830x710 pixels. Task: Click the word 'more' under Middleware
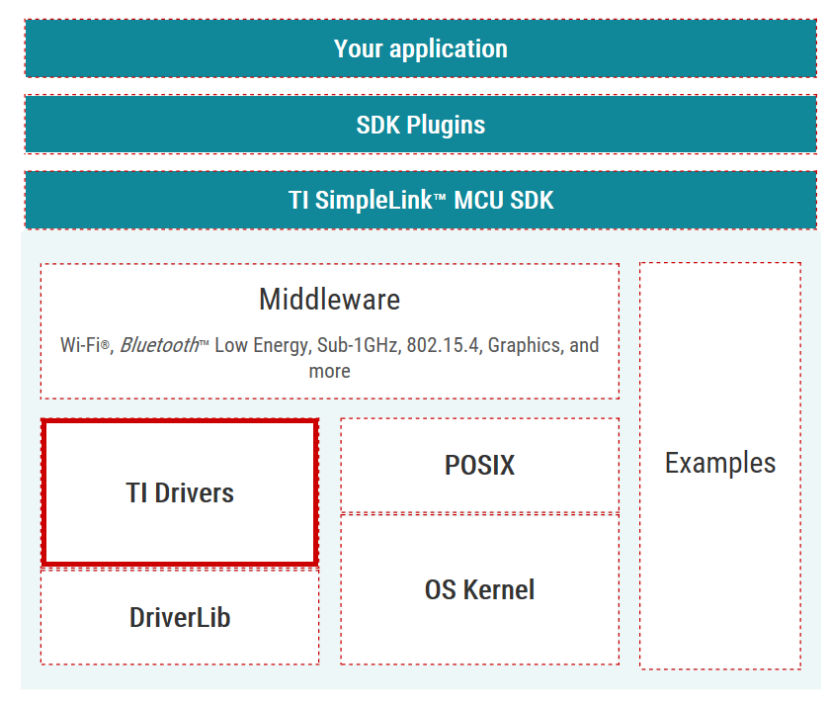click(x=329, y=371)
